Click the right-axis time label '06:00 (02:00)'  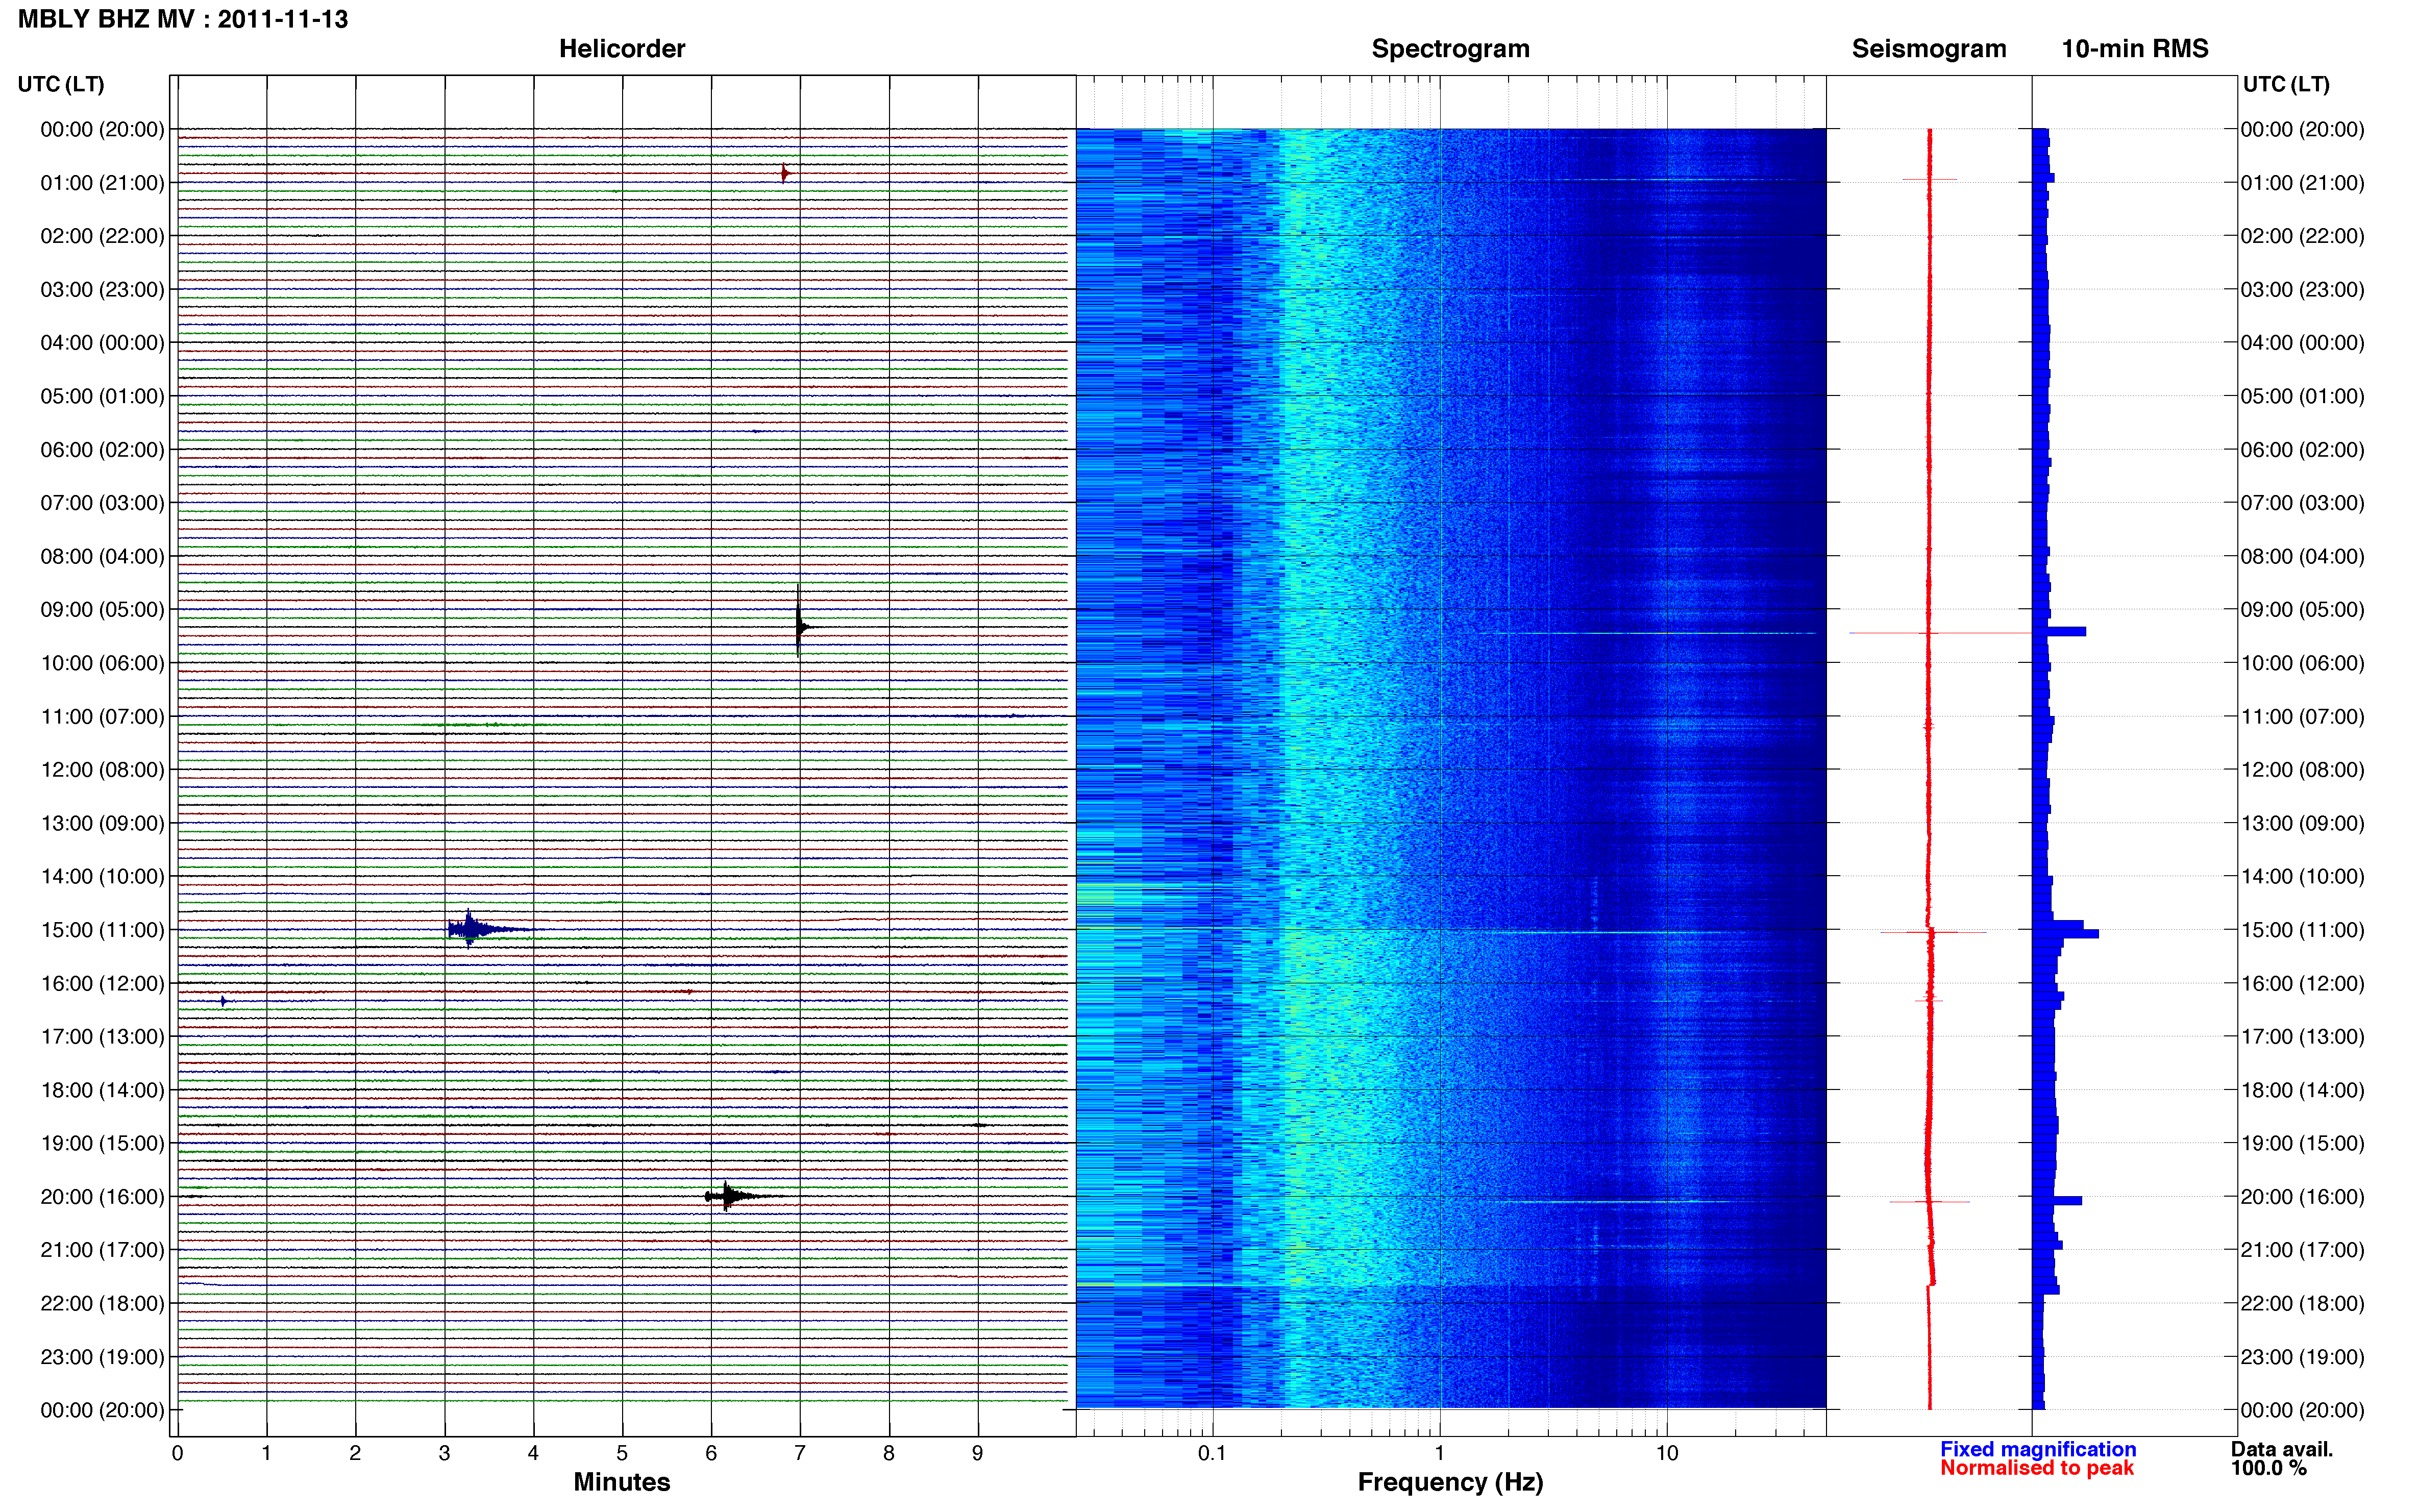[2303, 450]
